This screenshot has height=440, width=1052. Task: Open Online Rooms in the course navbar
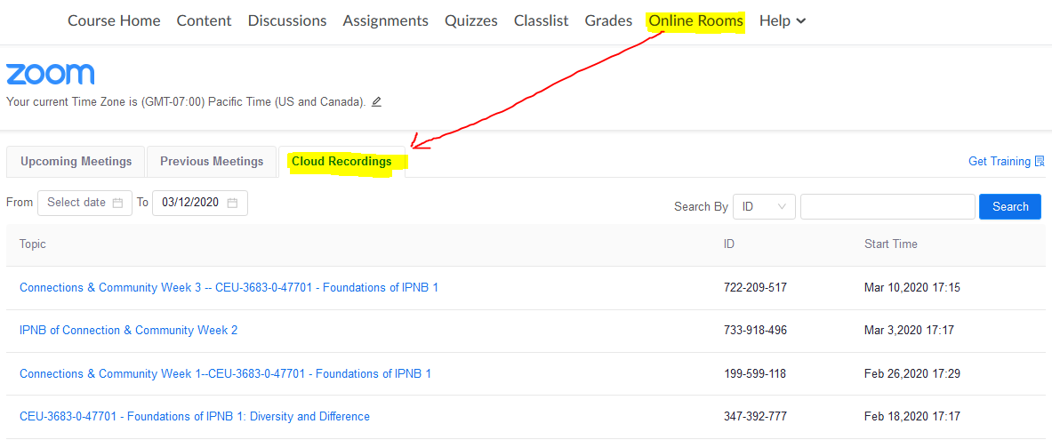tap(695, 20)
